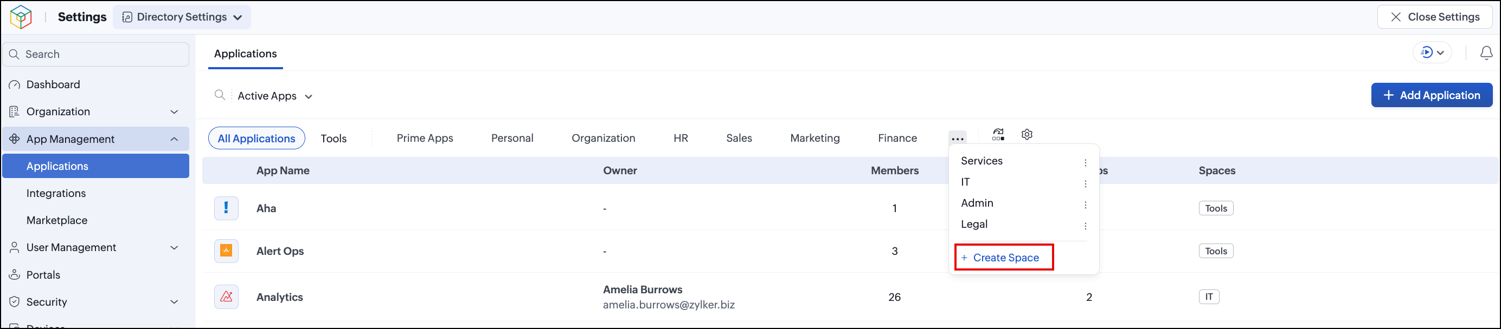
Task: Click the Security shield icon
Action: point(15,302)
